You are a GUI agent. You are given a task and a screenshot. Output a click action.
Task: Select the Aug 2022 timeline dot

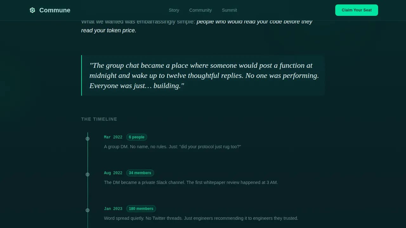(x=88, y=174)
